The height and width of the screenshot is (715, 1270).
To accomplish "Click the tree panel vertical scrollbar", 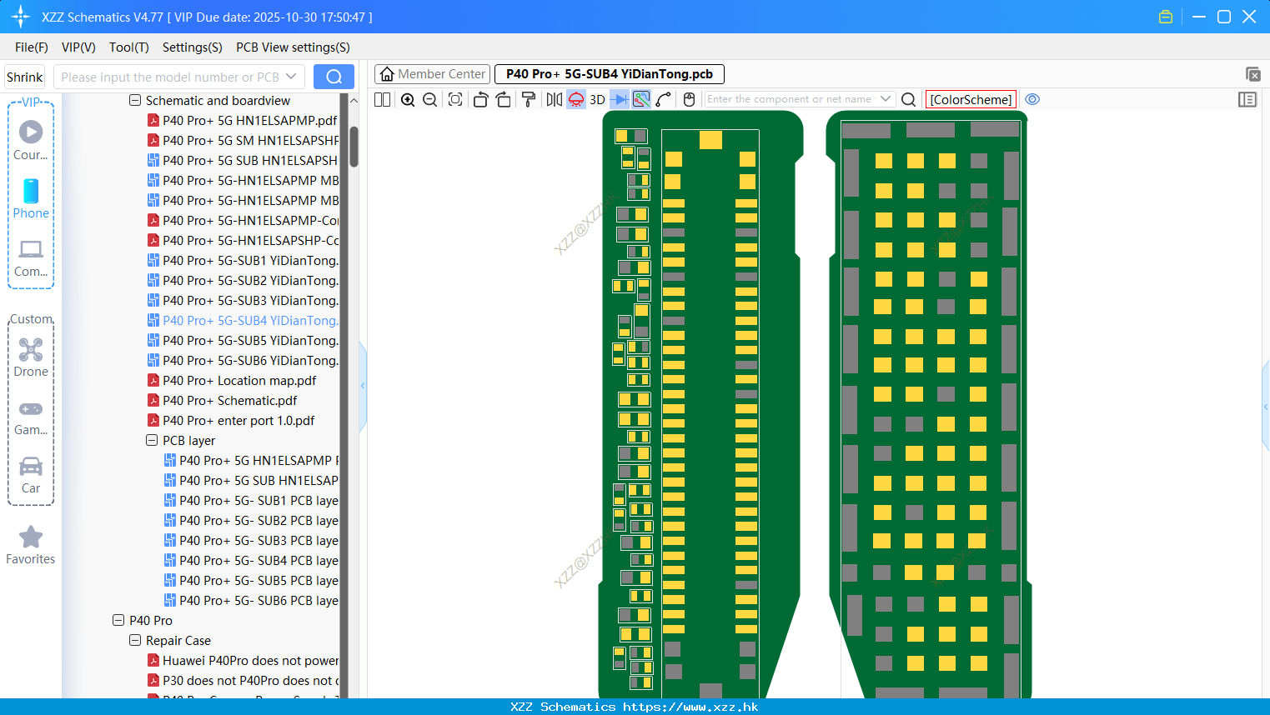I will pyautogui.click(x=354, y=147).
